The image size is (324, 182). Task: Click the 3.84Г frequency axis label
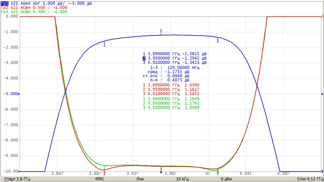click(x=57, y=173)
